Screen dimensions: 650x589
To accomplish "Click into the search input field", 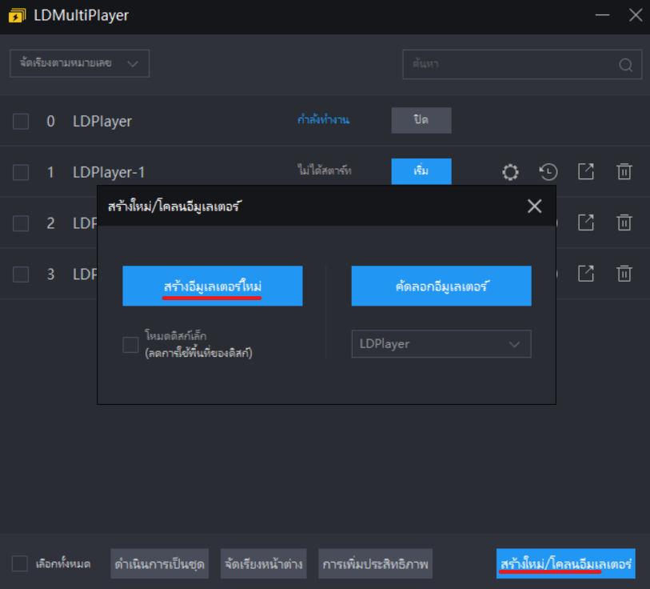I will [x=522, y=64].
